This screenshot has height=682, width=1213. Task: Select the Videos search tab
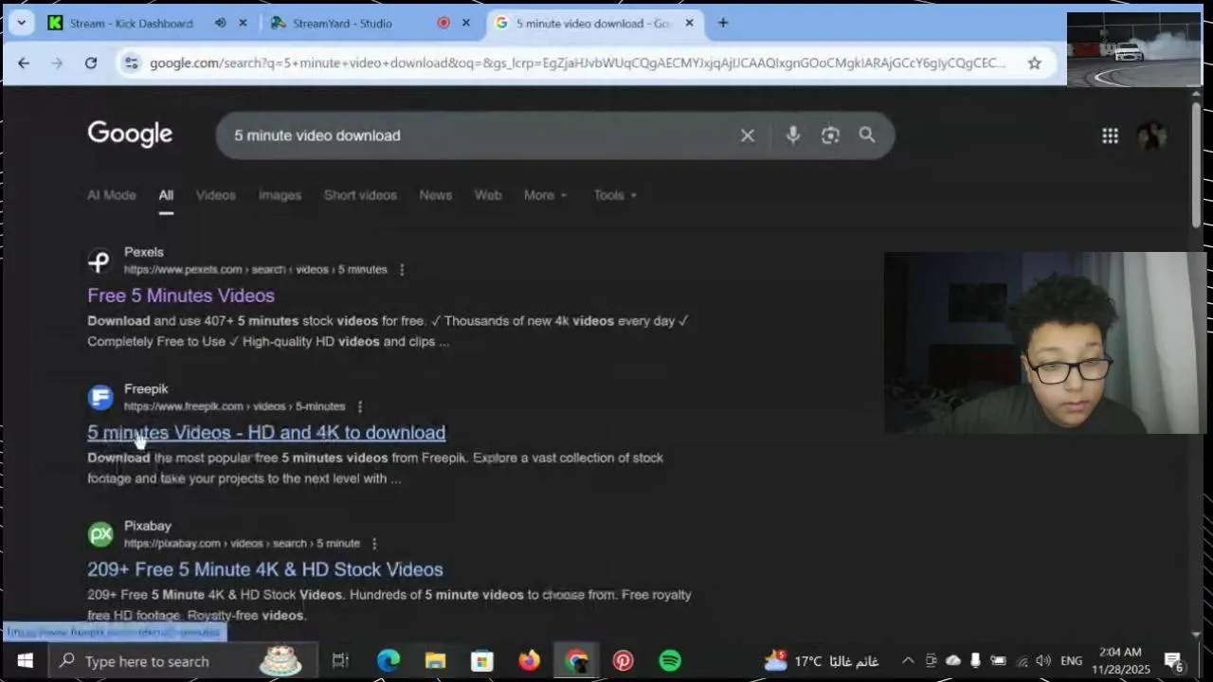[x=215, y=195]
